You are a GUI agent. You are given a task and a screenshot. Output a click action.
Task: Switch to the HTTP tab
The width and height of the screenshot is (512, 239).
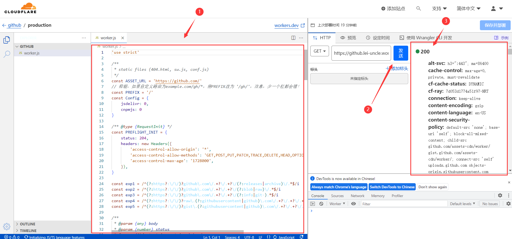point(322,38)
